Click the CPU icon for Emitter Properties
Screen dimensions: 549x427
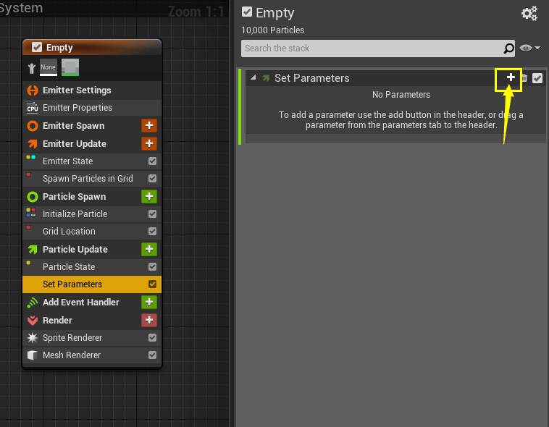pyautogui.click(x=33, y=108)
